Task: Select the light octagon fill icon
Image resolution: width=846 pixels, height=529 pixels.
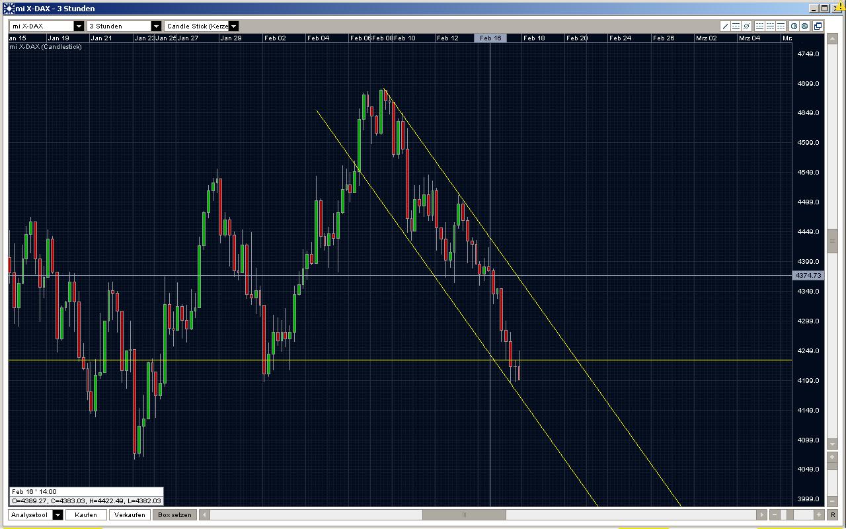Action: (795, 26)
